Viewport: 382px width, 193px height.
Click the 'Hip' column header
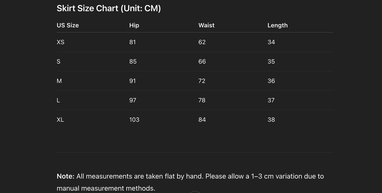click(x=134, y=25)
